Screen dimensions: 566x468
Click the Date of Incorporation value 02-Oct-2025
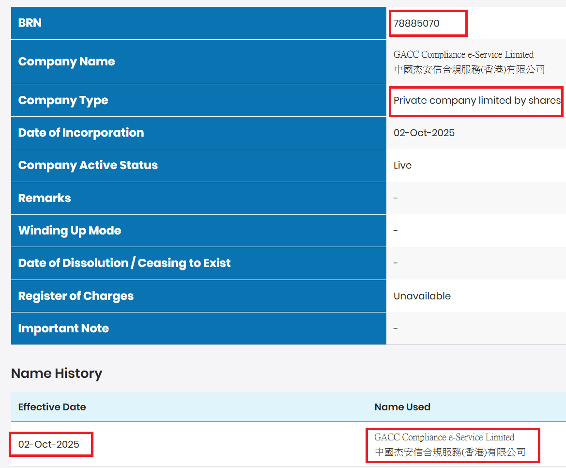[424, 133]
